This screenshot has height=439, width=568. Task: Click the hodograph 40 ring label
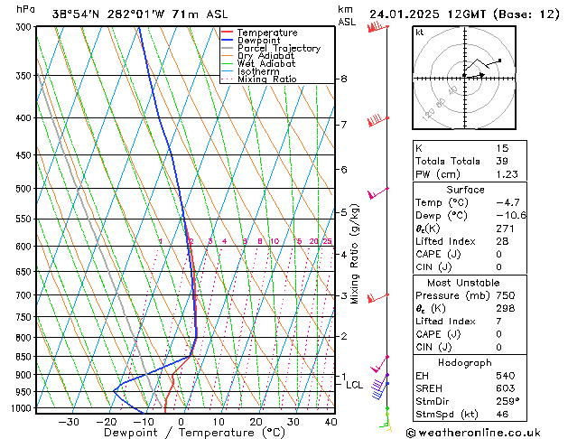point(452,90)
